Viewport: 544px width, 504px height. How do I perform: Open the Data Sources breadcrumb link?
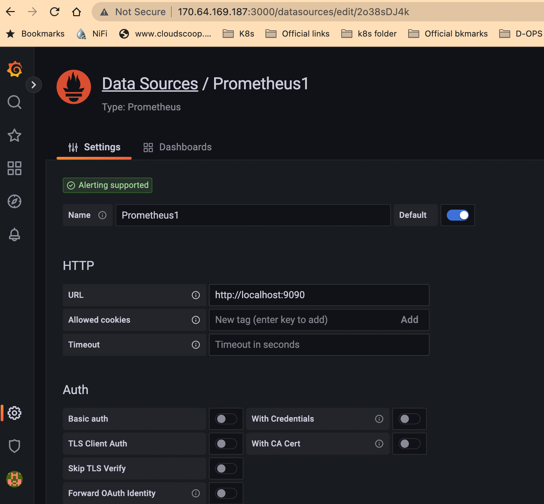pos(150,84)
